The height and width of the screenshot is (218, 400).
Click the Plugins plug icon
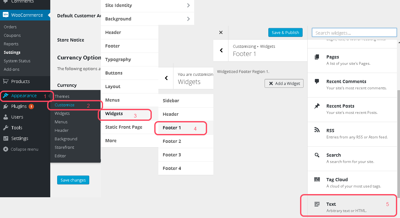click(6, 106)
